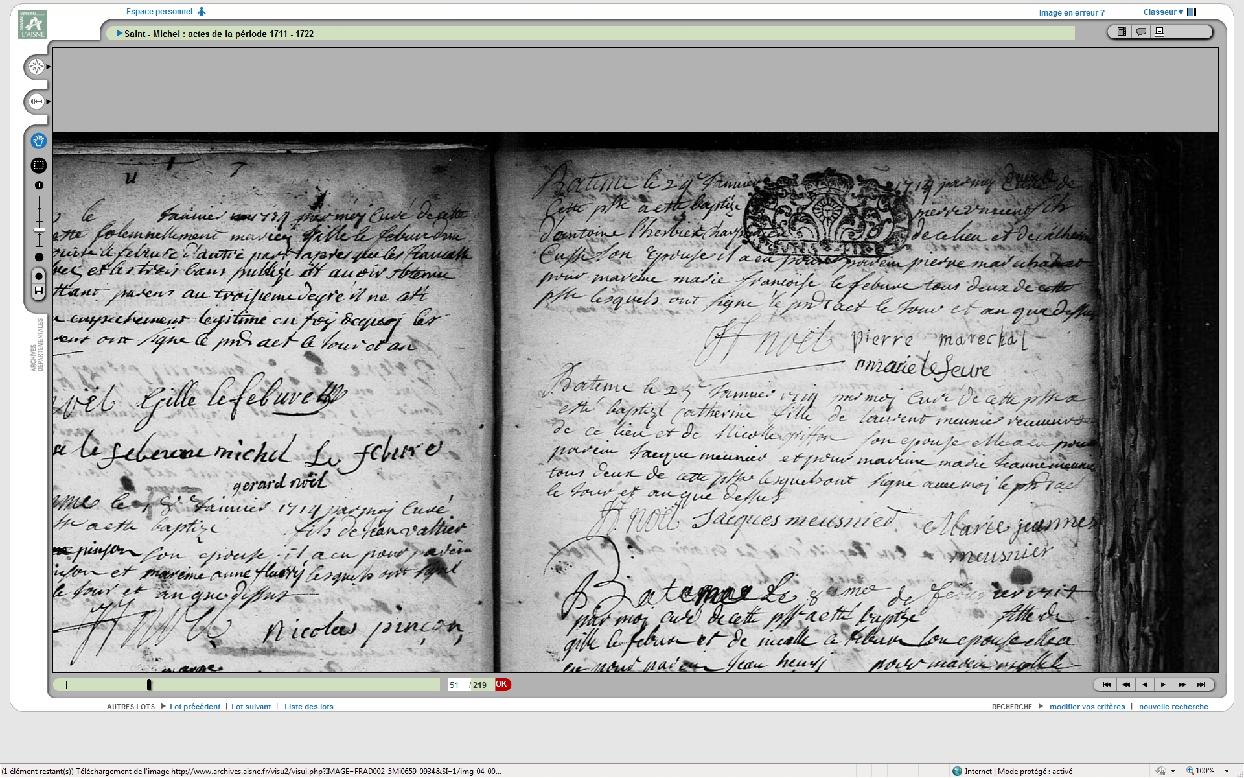The height and width of the screenshot is (778, 1244).
Task: Toggle the side panel layout icon
Action: pyautogui.click(x=1122, y=32)
